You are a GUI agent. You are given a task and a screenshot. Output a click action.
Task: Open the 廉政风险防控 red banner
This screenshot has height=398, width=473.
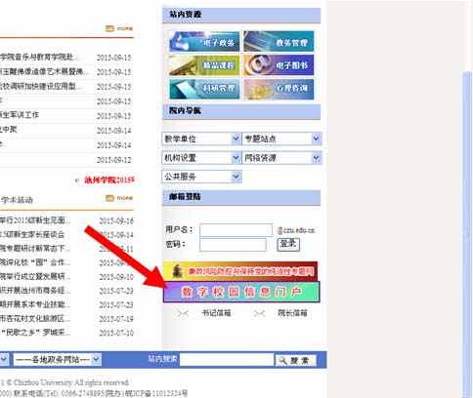point(240,271)
